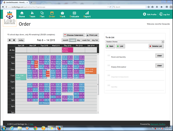
Task: Select the Order calendar tab
Action: (52, 14)
